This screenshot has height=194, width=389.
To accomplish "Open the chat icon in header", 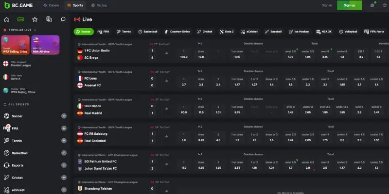I will (x=372, y=5).
